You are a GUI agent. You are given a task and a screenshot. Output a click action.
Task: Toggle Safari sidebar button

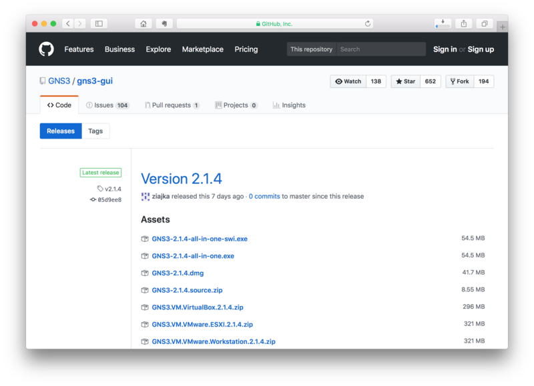99,23
